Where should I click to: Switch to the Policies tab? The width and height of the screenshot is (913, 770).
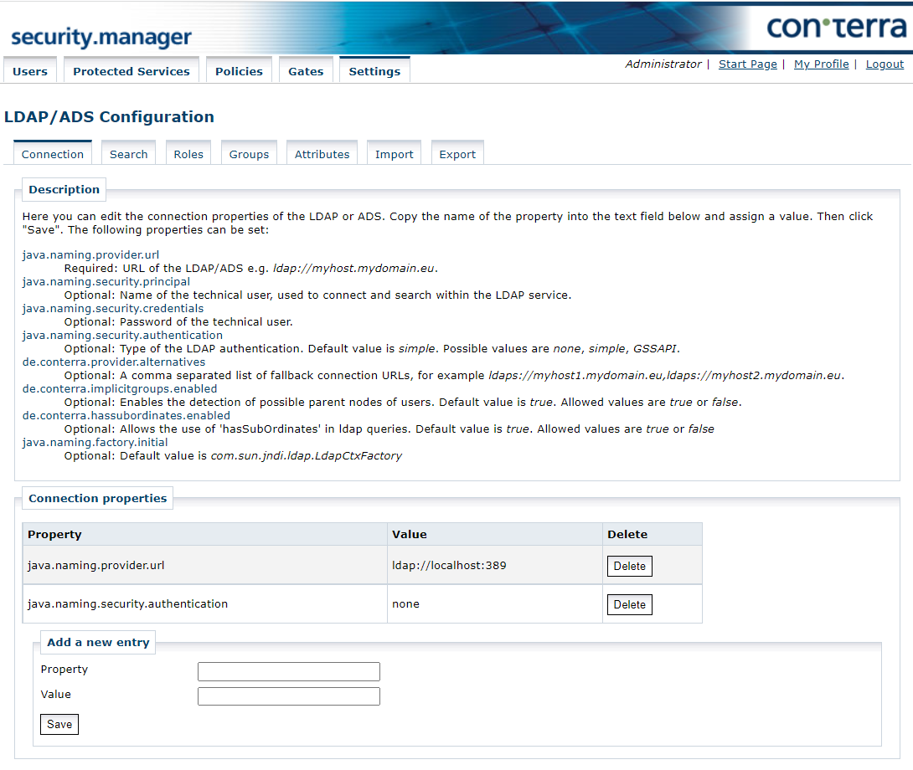239,71
